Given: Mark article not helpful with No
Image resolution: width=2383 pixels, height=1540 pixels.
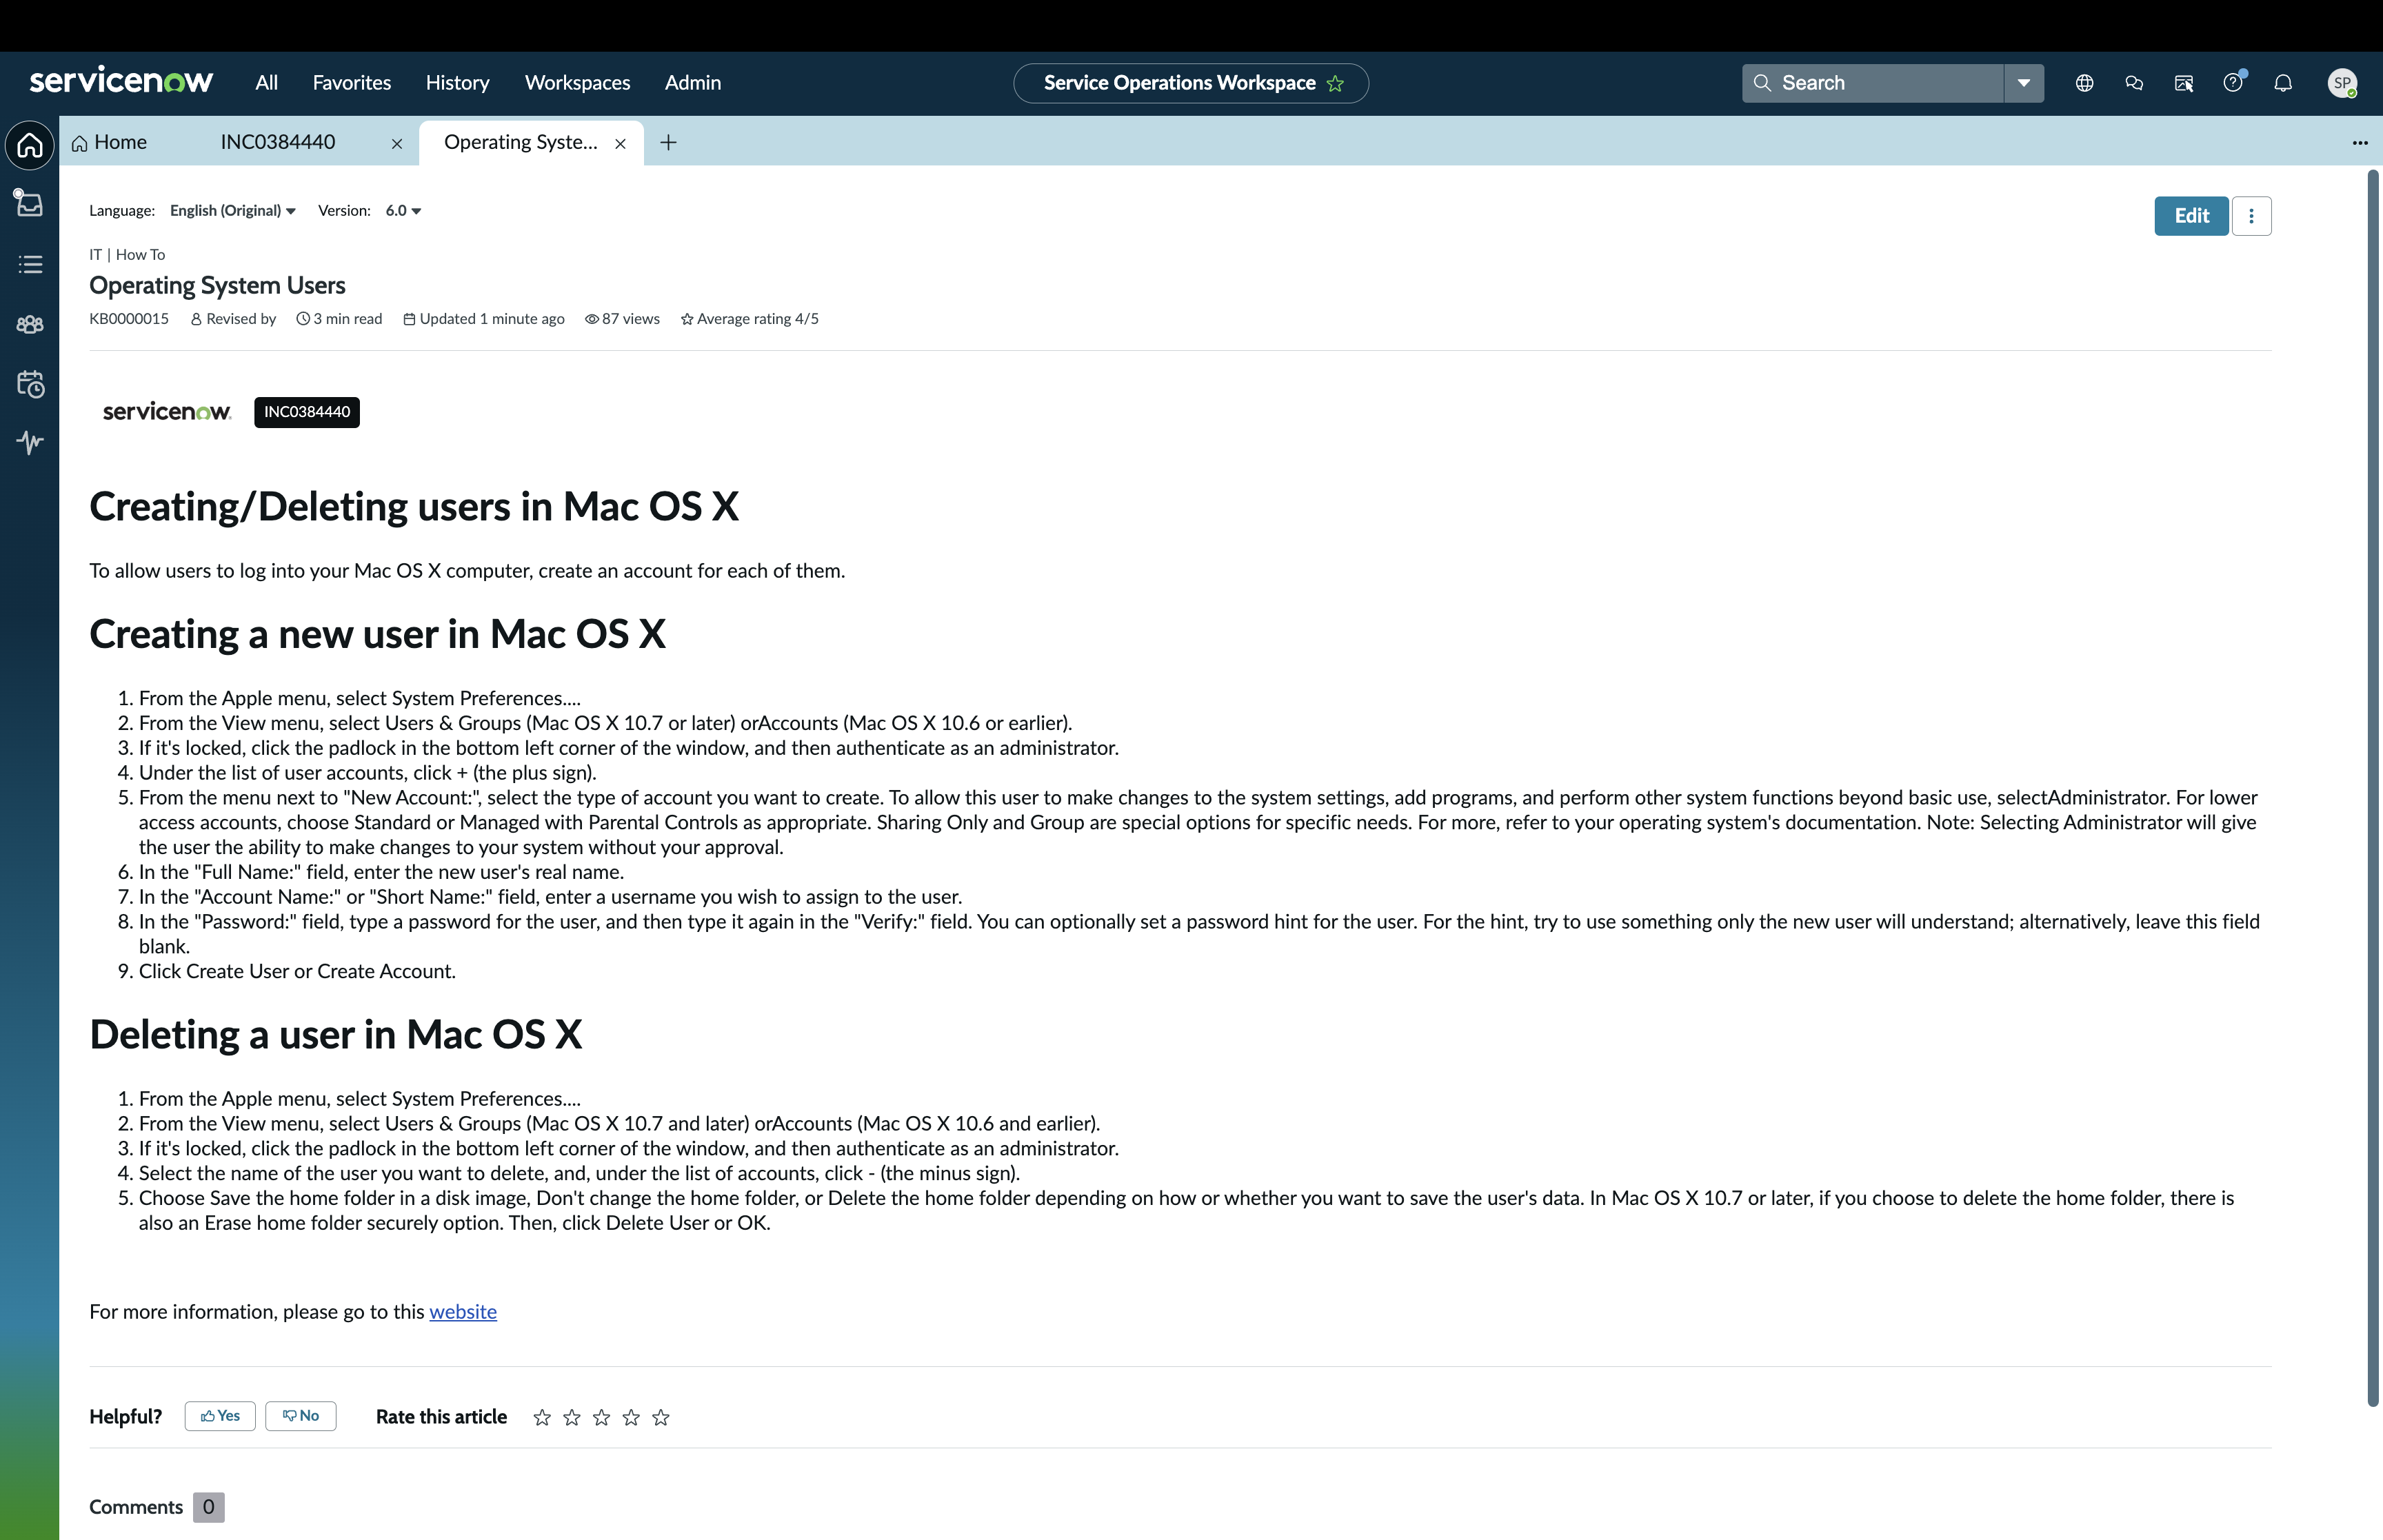Looking at the screenshot, I should 301,1416.
